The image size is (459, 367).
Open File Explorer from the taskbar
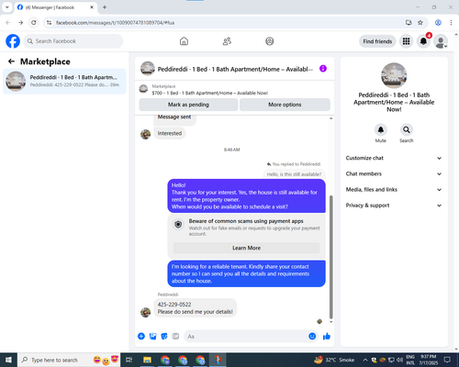click(x=148, y=360)
